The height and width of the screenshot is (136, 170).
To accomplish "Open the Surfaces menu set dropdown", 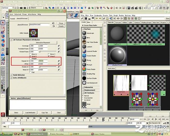I will tap(8, 8).
